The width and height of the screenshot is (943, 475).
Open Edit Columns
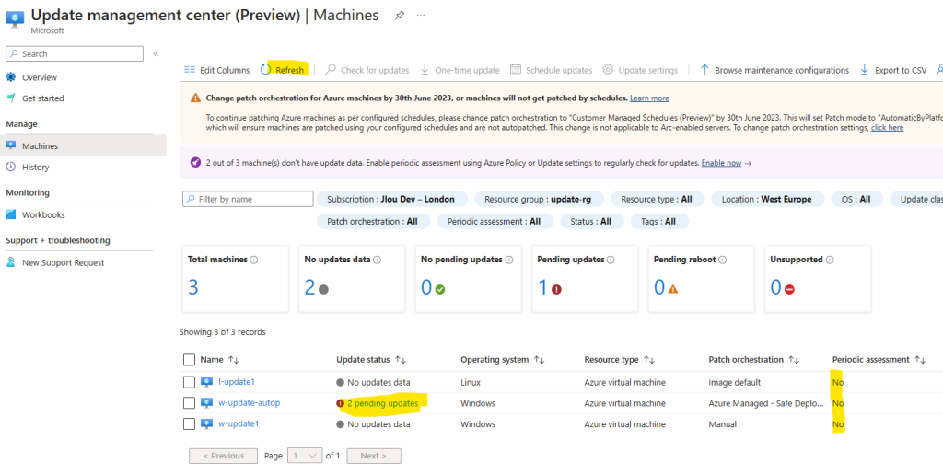pos(217,70)
